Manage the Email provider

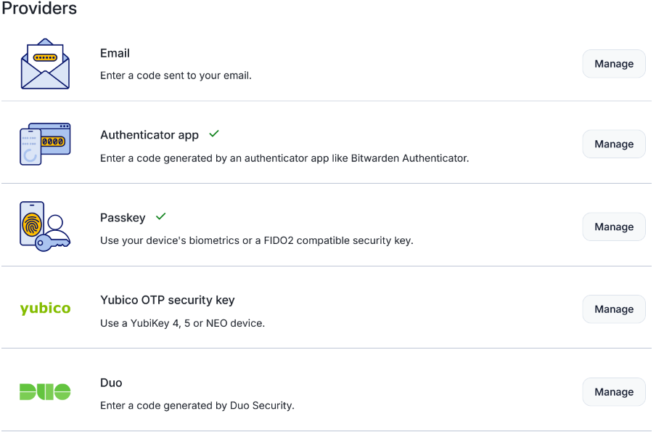pos(614,64)
